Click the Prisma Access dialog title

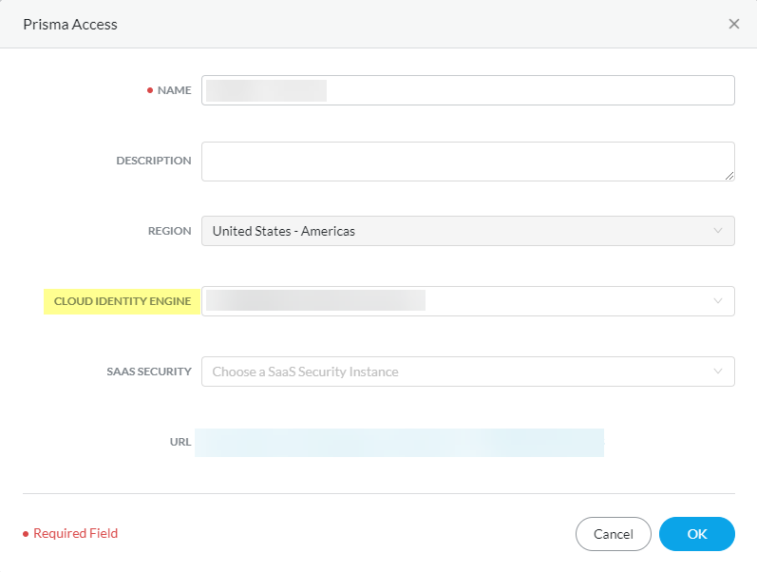(x=70, y=24)
